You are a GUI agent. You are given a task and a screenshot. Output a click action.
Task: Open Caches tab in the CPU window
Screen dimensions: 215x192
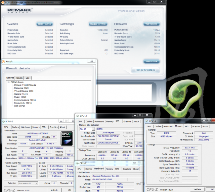(15, 127)
